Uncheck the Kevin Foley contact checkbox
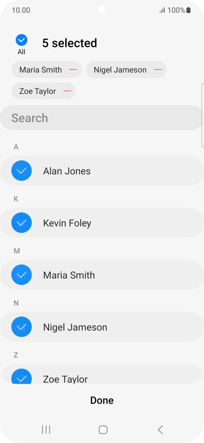This screenshot has width=204, height=443. [x=22, y=223]
